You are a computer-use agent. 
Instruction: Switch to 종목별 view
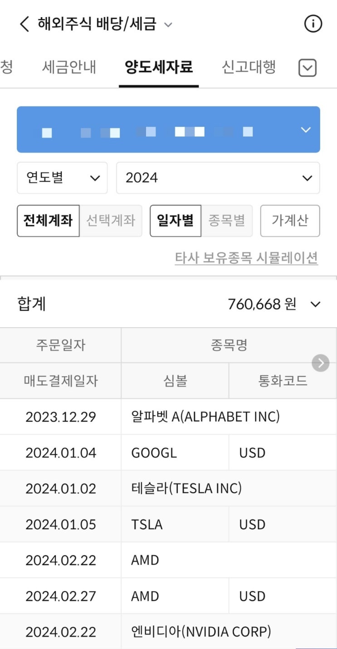(x=227, y=221)
